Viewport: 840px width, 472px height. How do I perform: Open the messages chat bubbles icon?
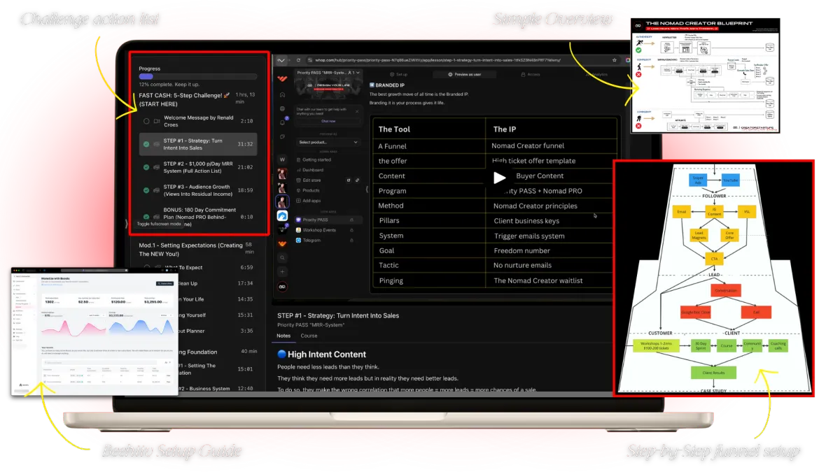pyautogui.click(x=282, y=137)
